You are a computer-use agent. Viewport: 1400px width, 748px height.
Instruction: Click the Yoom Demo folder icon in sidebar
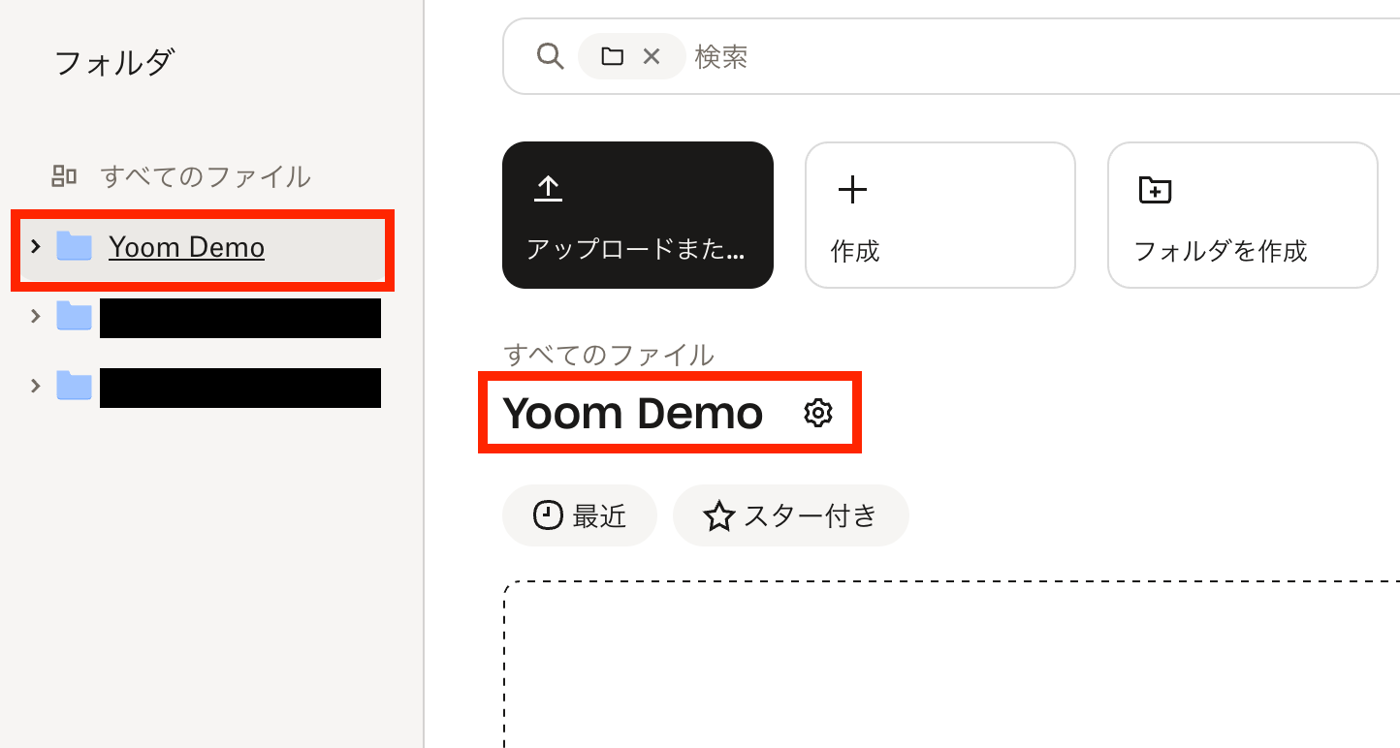[75, 246]
